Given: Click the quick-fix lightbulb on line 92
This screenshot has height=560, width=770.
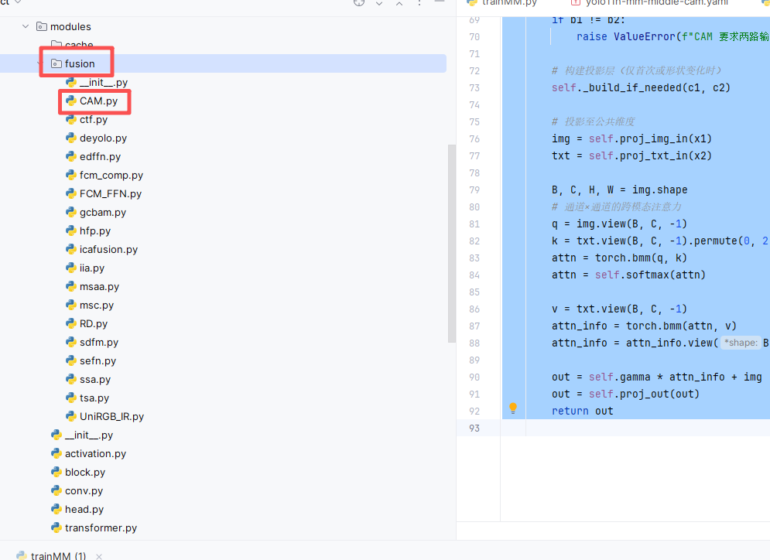Looking at the screenshot, I should coord(512,408).
